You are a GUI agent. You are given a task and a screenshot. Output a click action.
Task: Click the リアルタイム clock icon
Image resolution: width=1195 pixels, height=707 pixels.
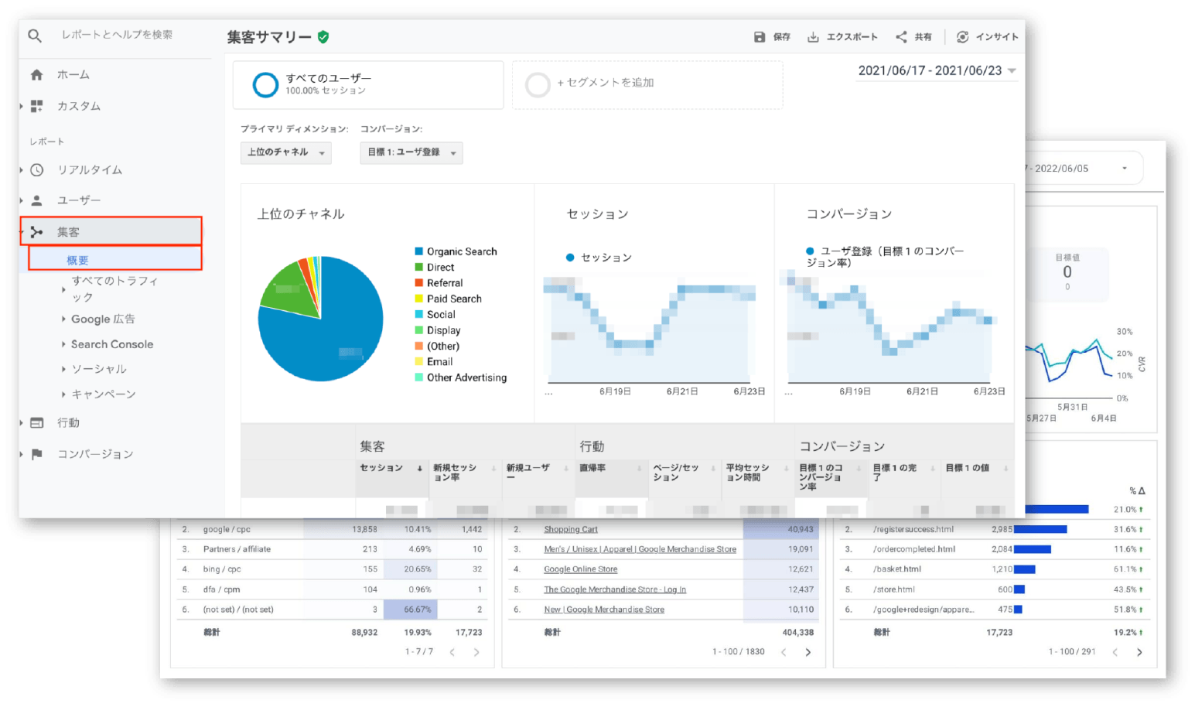tap(36, 170)
